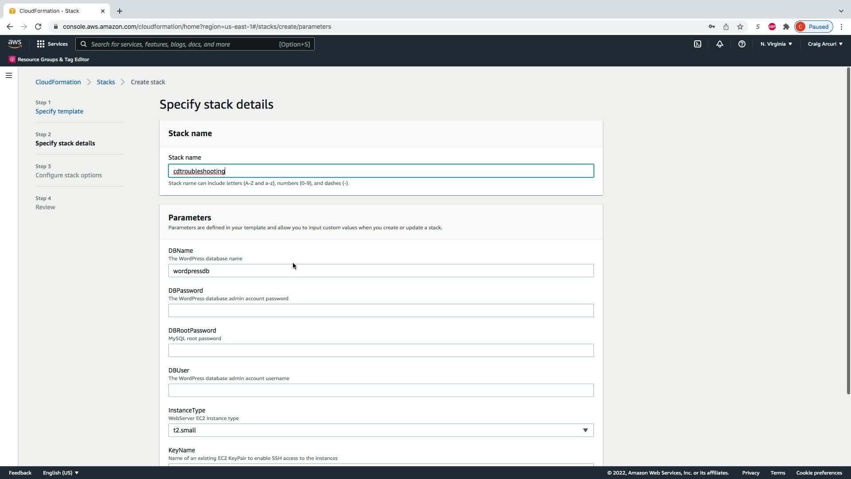Go to AWS home logo
Screen dimensions: 851x479
coord(15,43)
